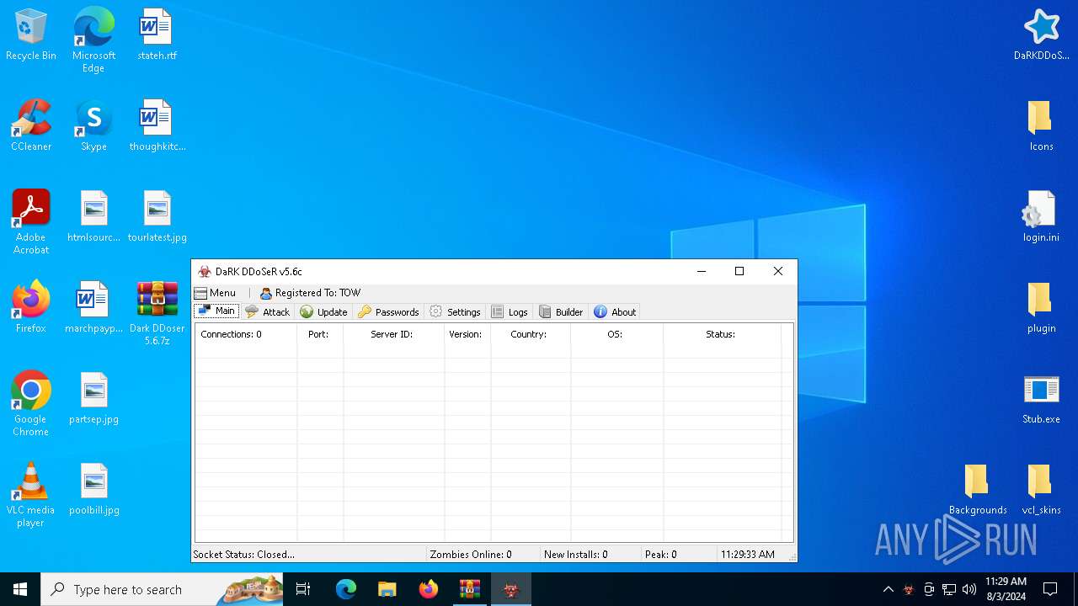Select Dark DDoser 5.6.7z archive icon
The height and width of the screenshot is (606, 1078).
coord(157,313)
